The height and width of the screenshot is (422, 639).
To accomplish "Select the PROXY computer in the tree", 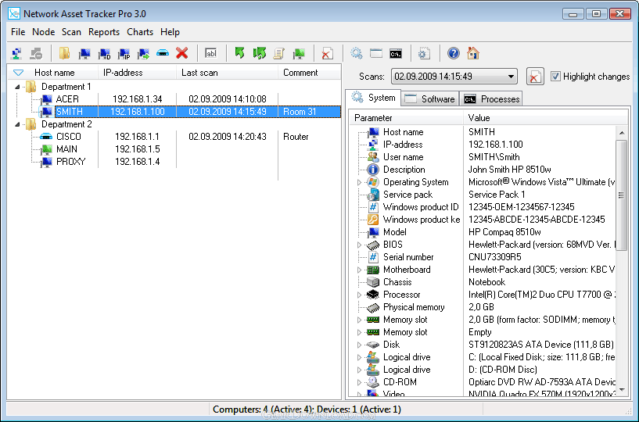I will click(x=71, y=162).
